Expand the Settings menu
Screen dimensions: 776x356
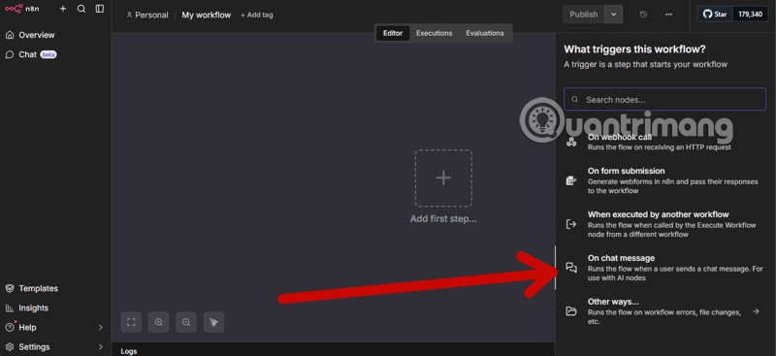click(55, 346)
